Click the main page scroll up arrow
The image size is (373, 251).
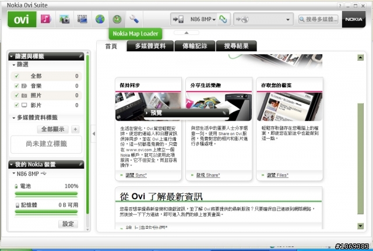(361, 57)
